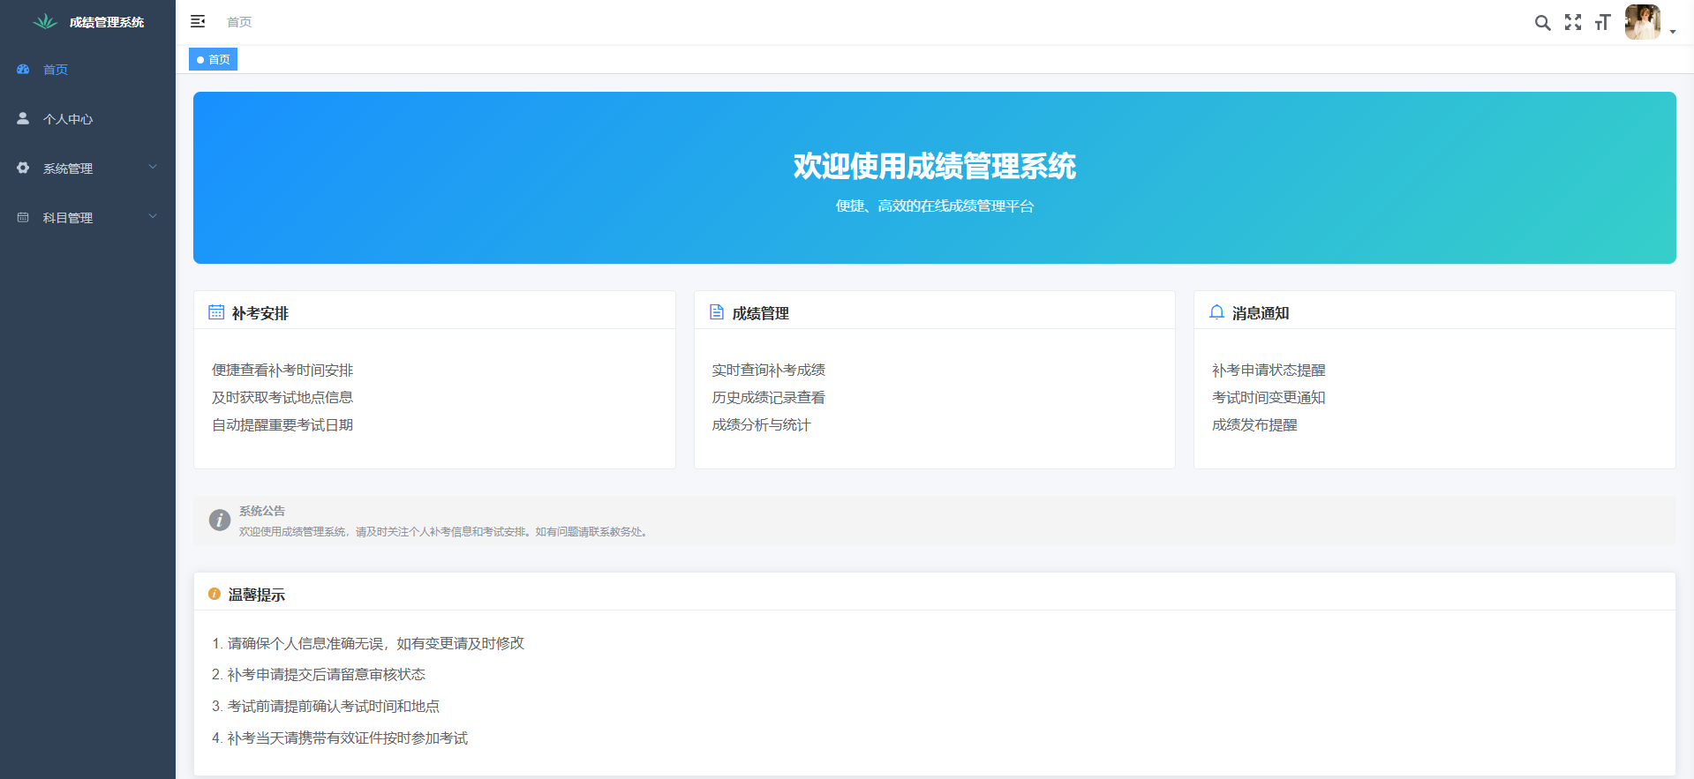Viewport: 1694px width, 779px height.
Task: Click text 历史成绩记录查看
Action: (x=769, y=398)
